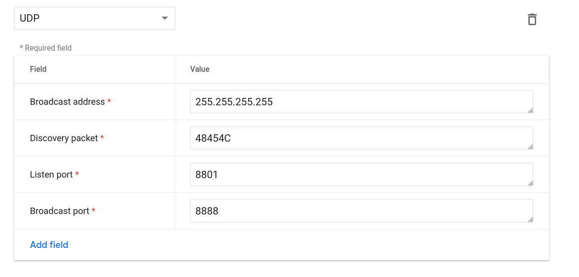Click the trash delete icon
The image size is (579, 277).
point(532,19)
